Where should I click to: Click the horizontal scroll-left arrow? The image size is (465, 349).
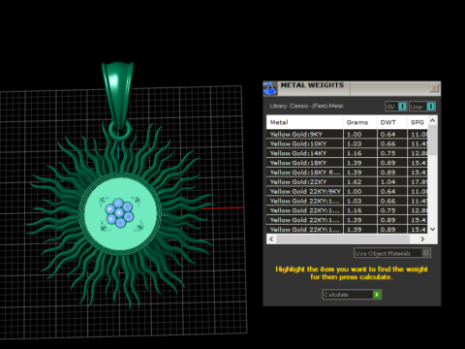click(x=271, y=238)
